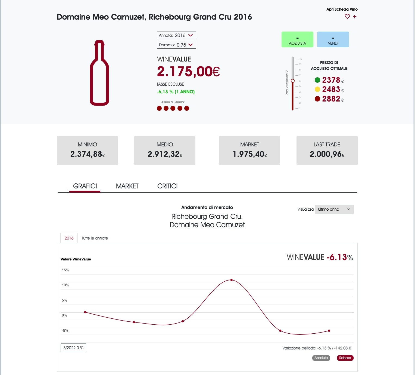415x375 pixels.
Task: Click the WINEVALUE -6.13% chart label
Action: point(320,257)
